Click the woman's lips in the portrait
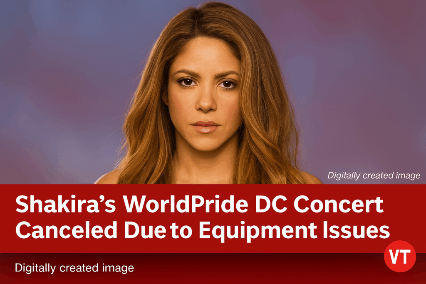 coord(205,127)
